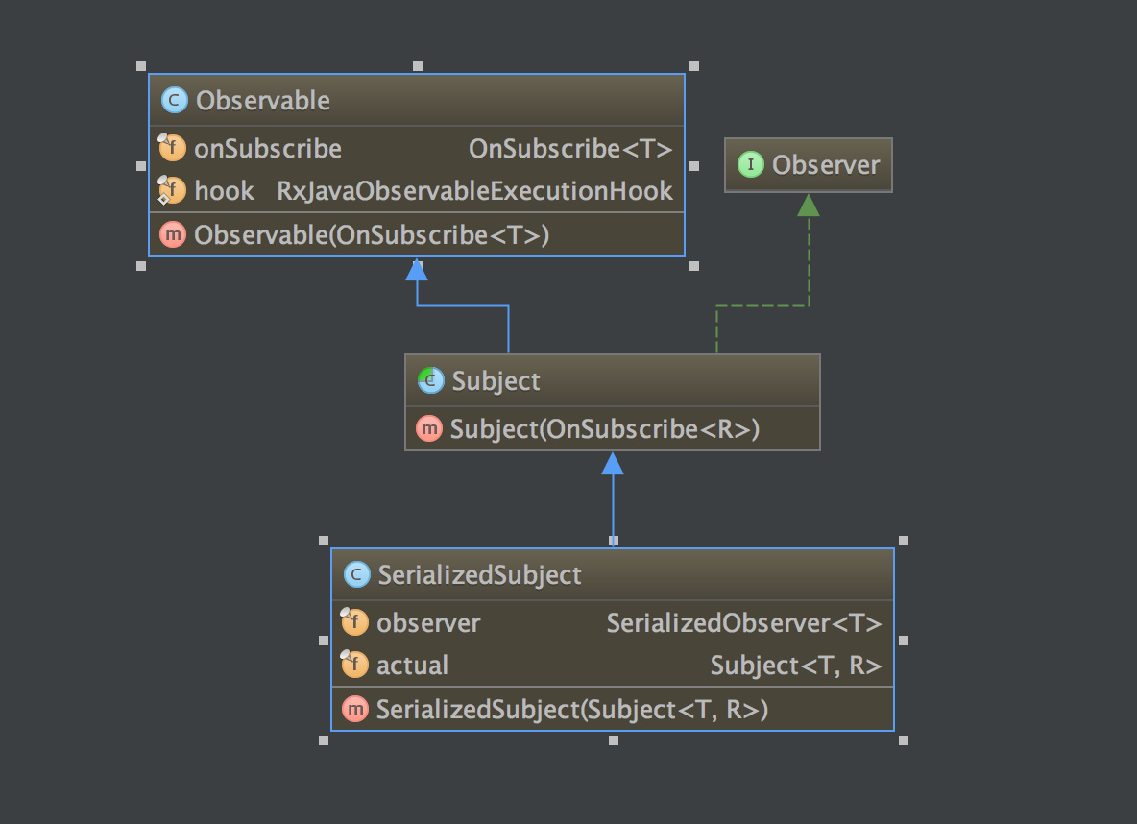Click the left-middle selection handle of SerializedSubject

(324, 641)
